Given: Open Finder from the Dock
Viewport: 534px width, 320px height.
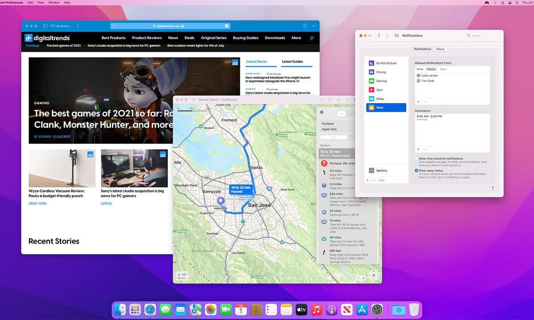Looking at the screenshot, I should tap(119, 309).
